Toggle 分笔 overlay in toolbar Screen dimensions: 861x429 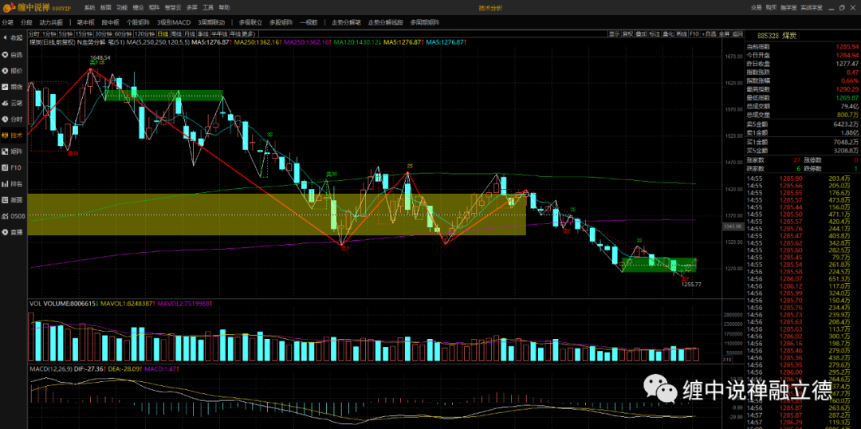pos(8,22)
